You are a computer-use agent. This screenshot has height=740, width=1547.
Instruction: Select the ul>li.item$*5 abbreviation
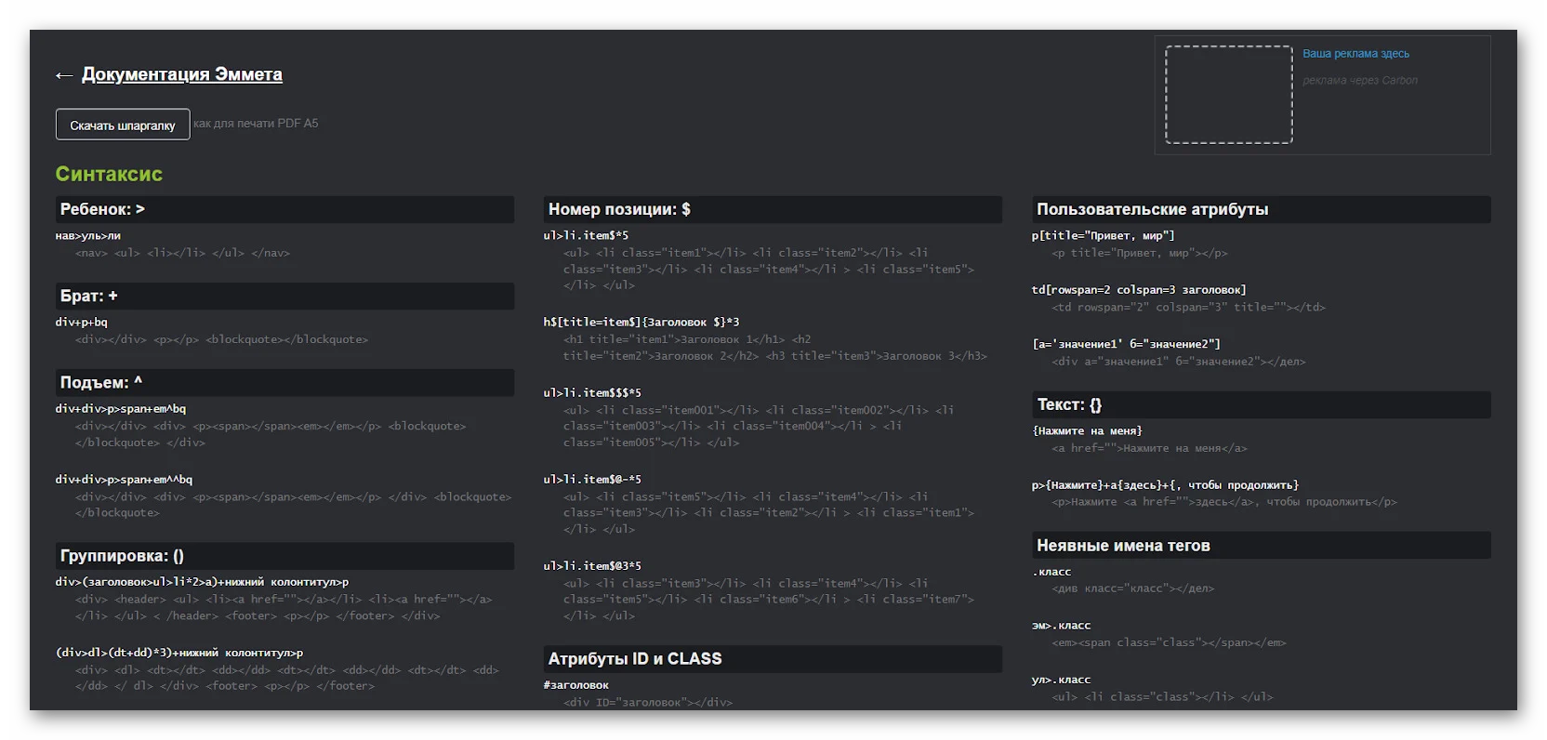pyautogui.click(x=587, y=236)
